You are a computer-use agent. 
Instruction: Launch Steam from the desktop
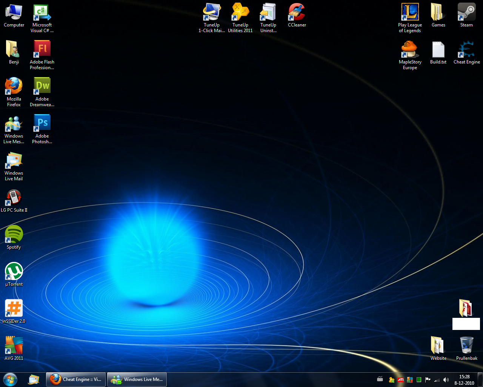pyautogui.click(x=466, y=13)
